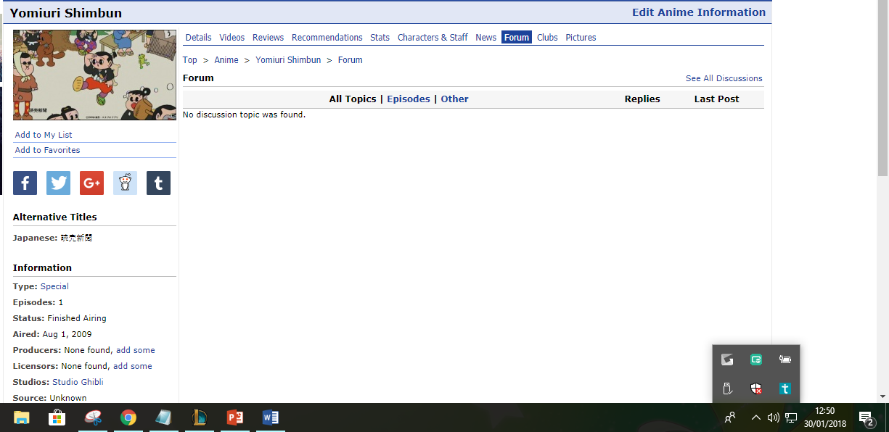The width and height of the screenshot is (889, 432).
Task: Share via the Google+ icon
Action: click(91, 183)
